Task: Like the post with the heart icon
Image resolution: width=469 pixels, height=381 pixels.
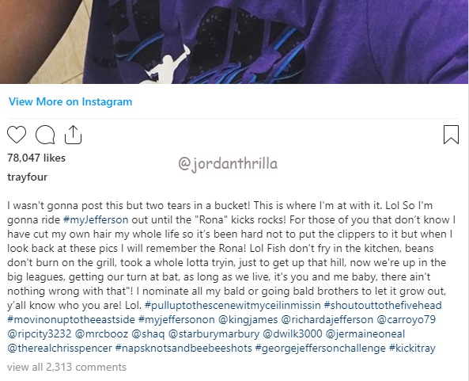Action: pyautogui.click(x=17, y=135)
